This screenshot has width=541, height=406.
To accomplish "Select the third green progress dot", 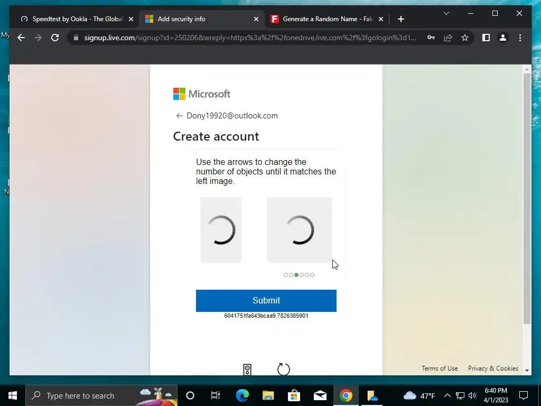I will [x=296, y=275].
